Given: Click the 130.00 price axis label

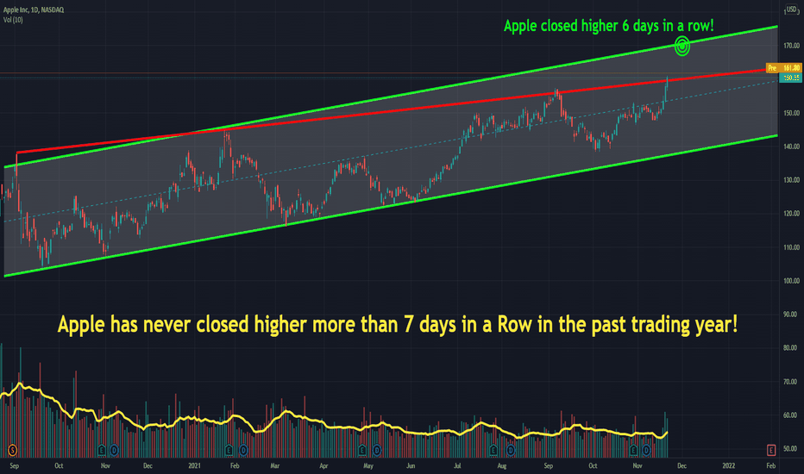Looking at the screenshot, I should (x=791, y=180).
